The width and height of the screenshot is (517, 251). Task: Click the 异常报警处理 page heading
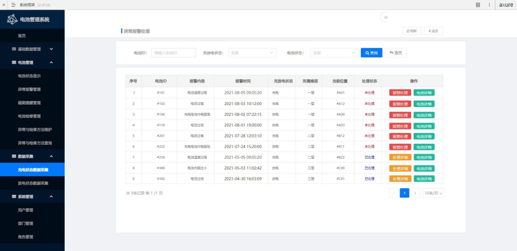[136, 31]
